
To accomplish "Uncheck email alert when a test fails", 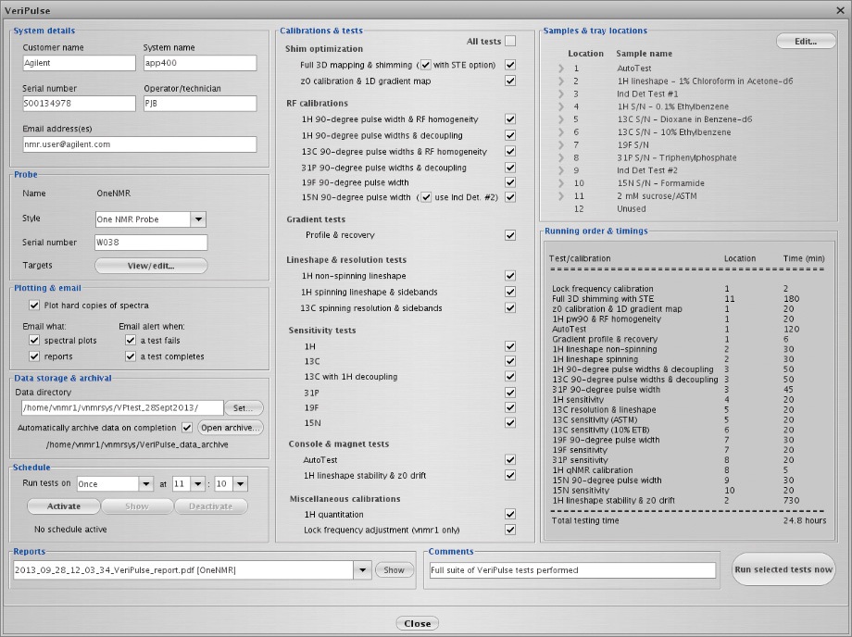I will (x=131, y=341).
